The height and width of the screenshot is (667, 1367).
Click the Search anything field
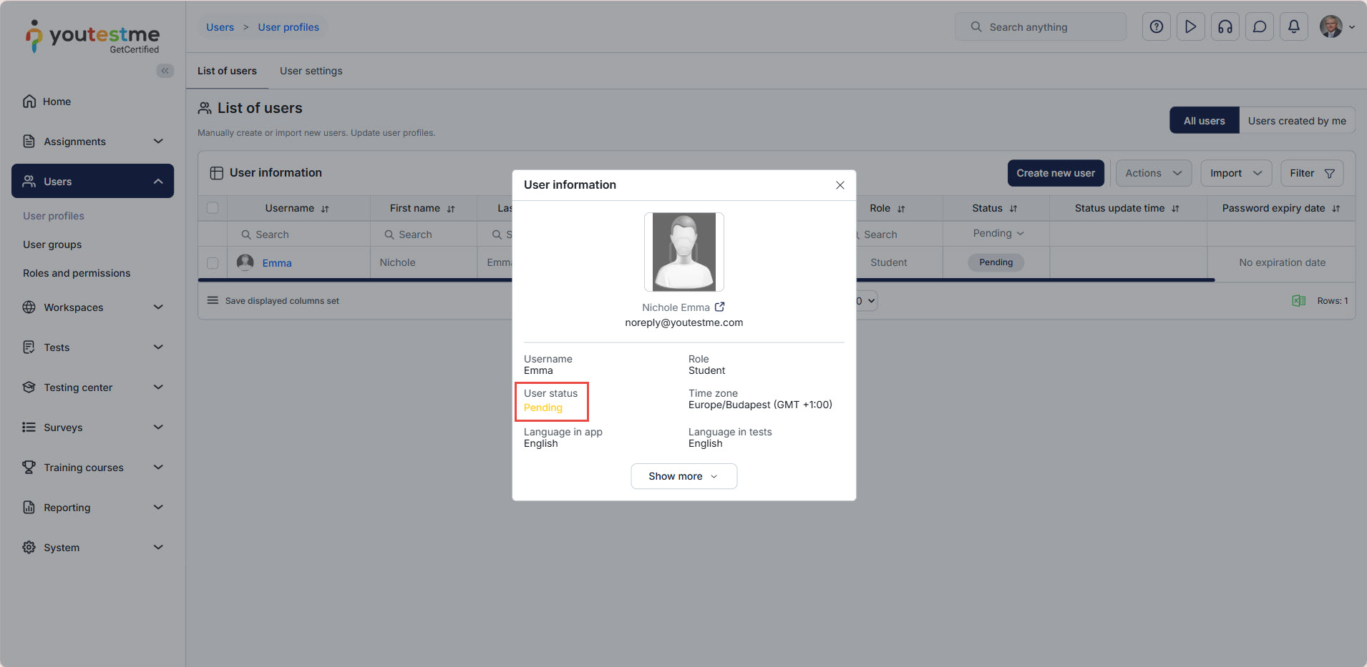1041,27
